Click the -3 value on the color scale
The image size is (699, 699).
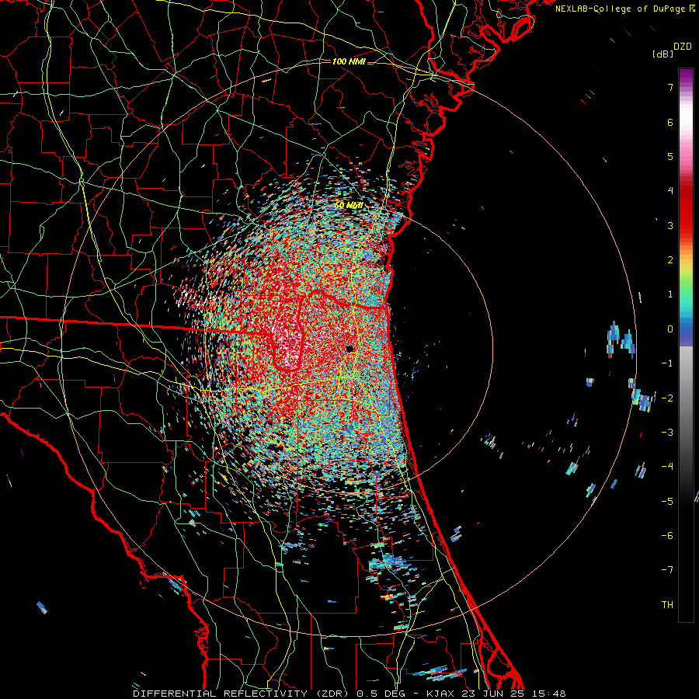[x=667, y=433]
